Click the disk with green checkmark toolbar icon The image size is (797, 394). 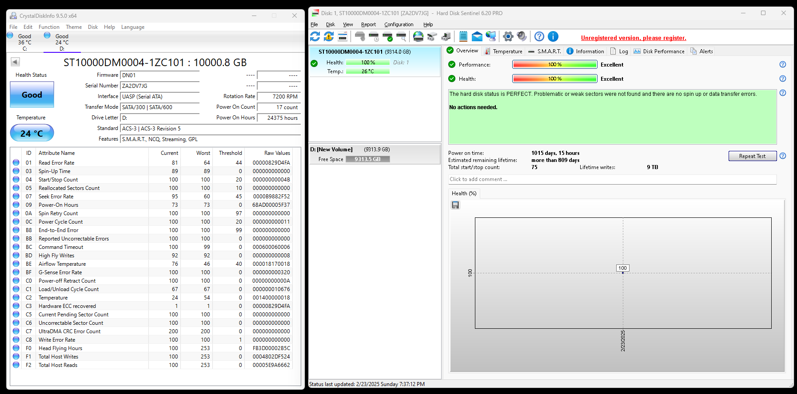tap(388, 37)
